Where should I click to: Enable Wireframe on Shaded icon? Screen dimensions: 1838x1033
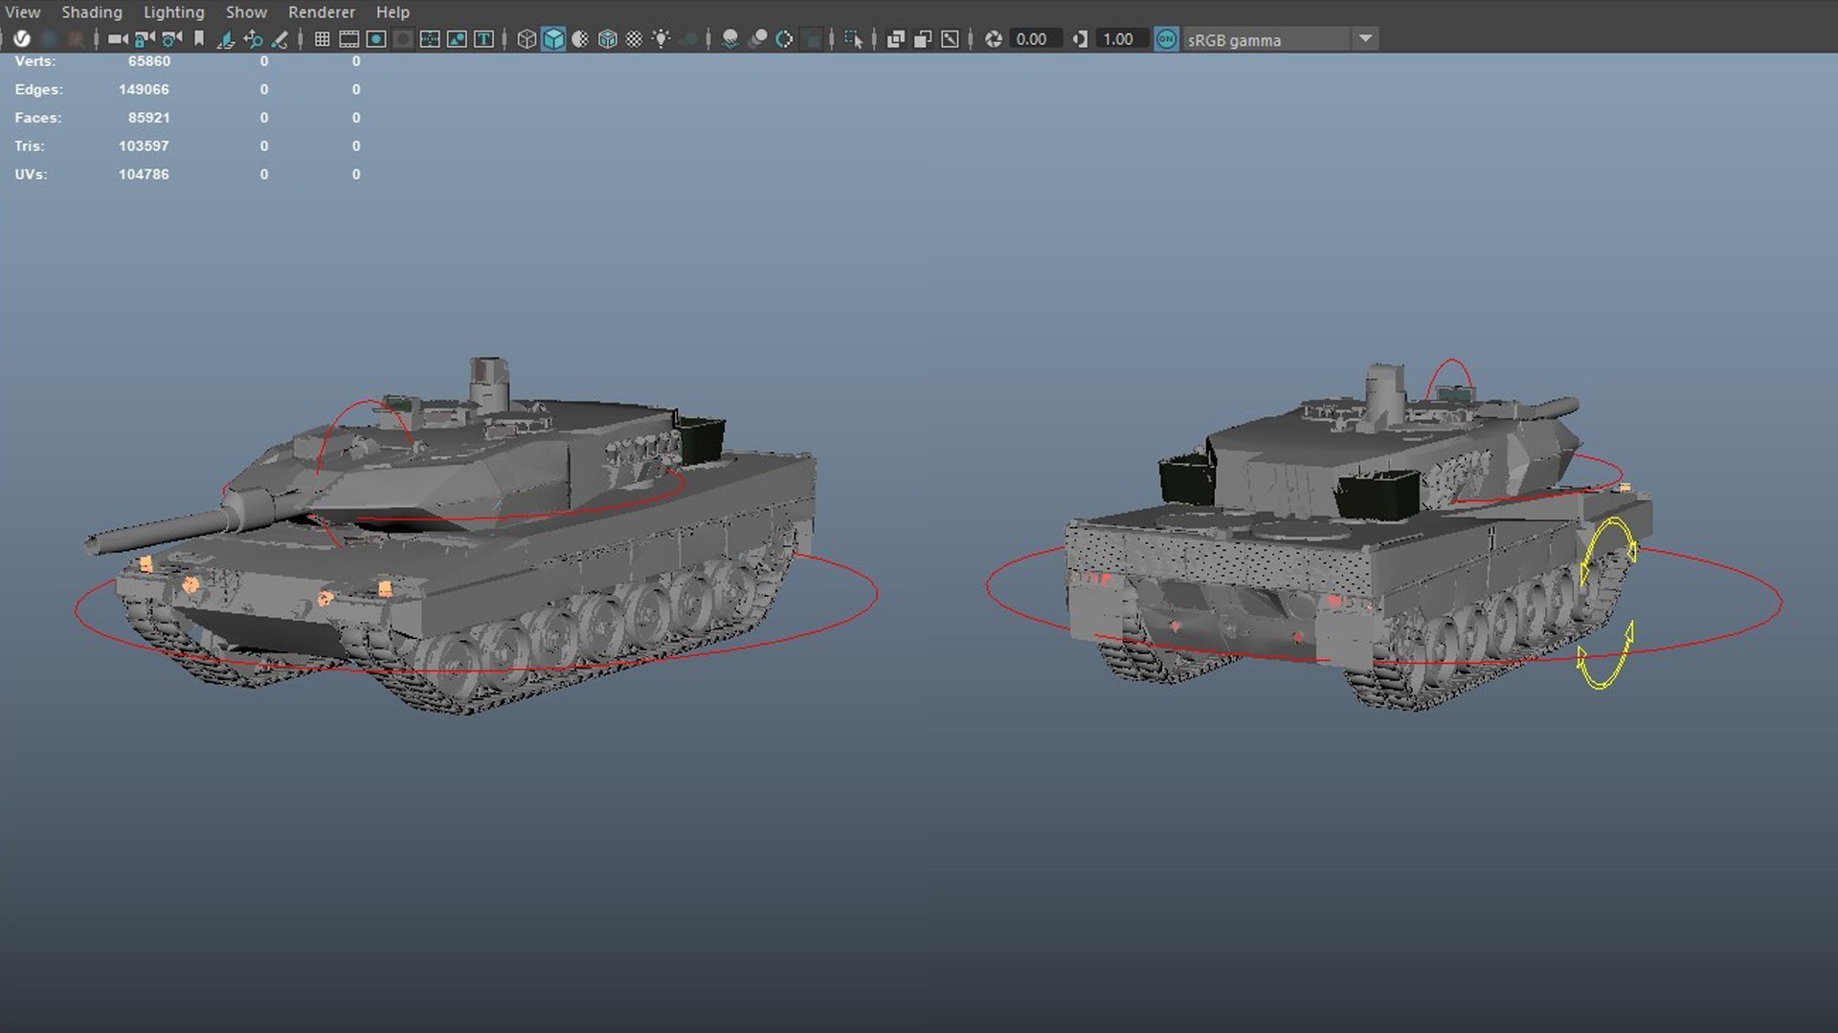click(x=607, y=39)
